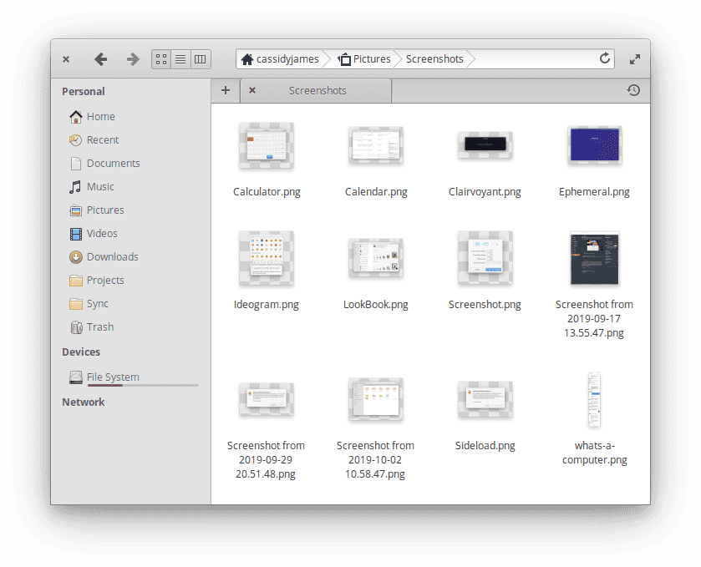The width and height of the screenshot is (701, 567).
Task: Click the back navigation arrow
Action: (101, 58)
